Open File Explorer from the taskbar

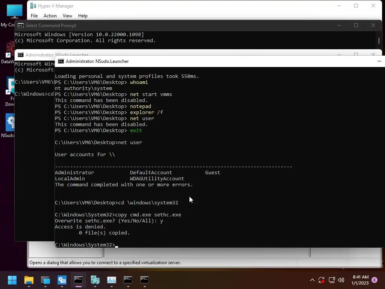(x=29, y=280)
